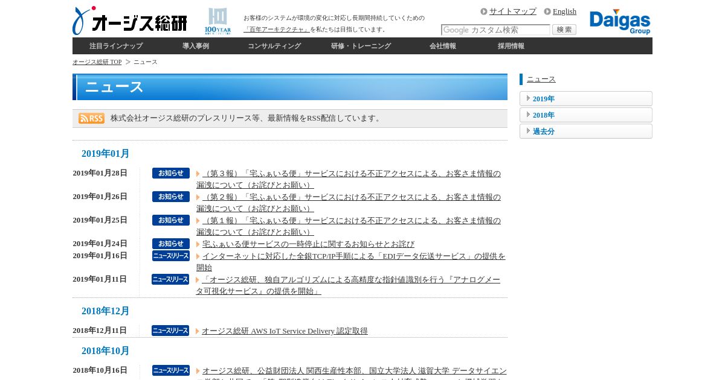
Task: Click the お知らせ badge for 2019年01月25日
Action: 171,220
